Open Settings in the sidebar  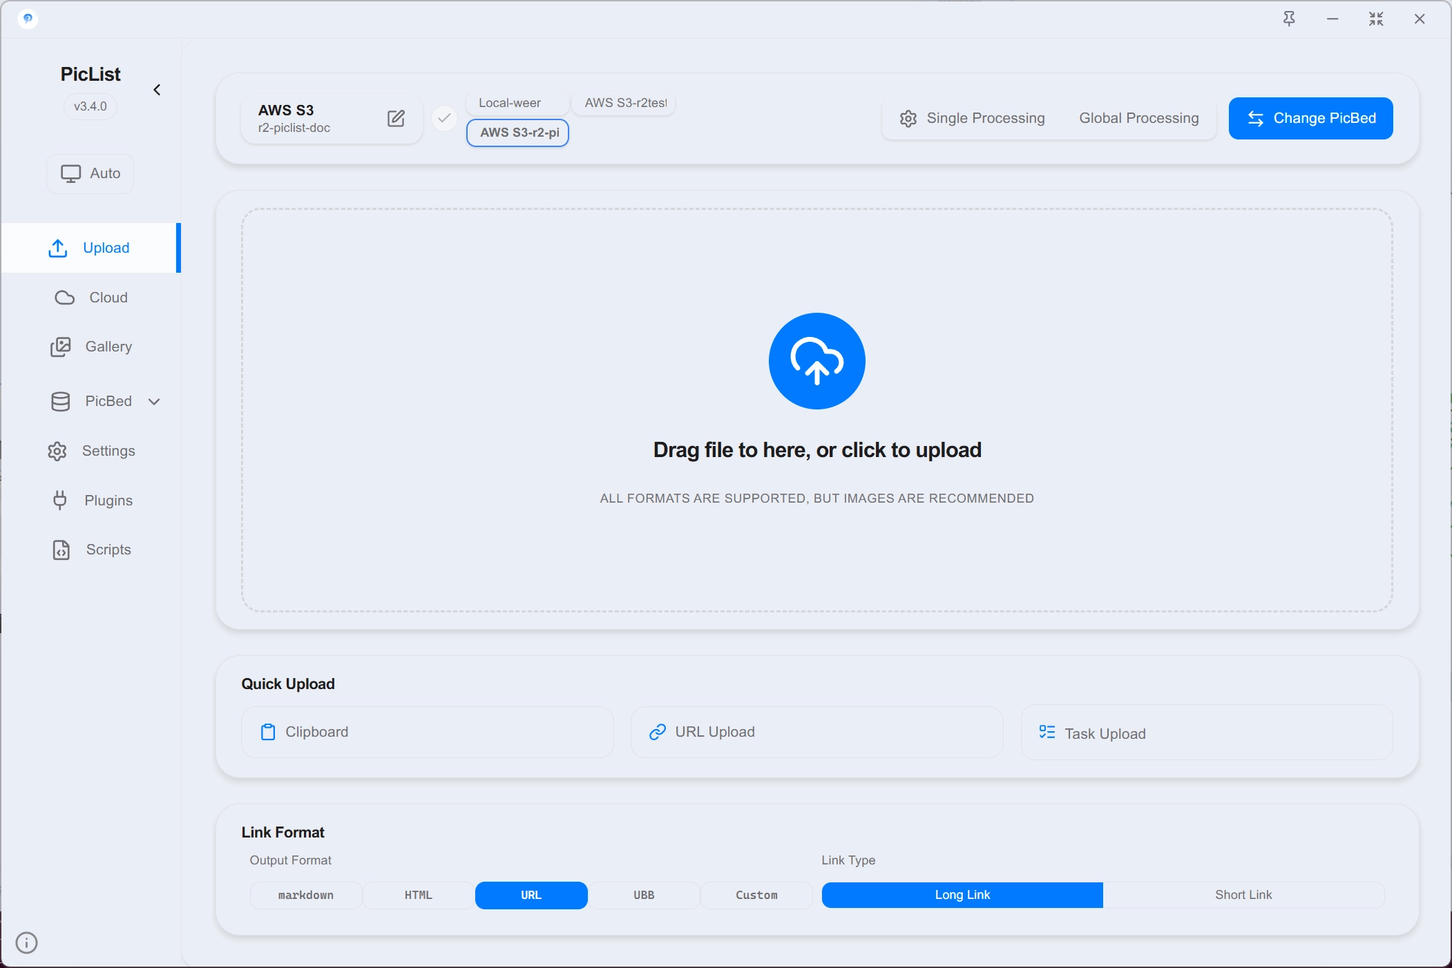(x=90, y=451)
